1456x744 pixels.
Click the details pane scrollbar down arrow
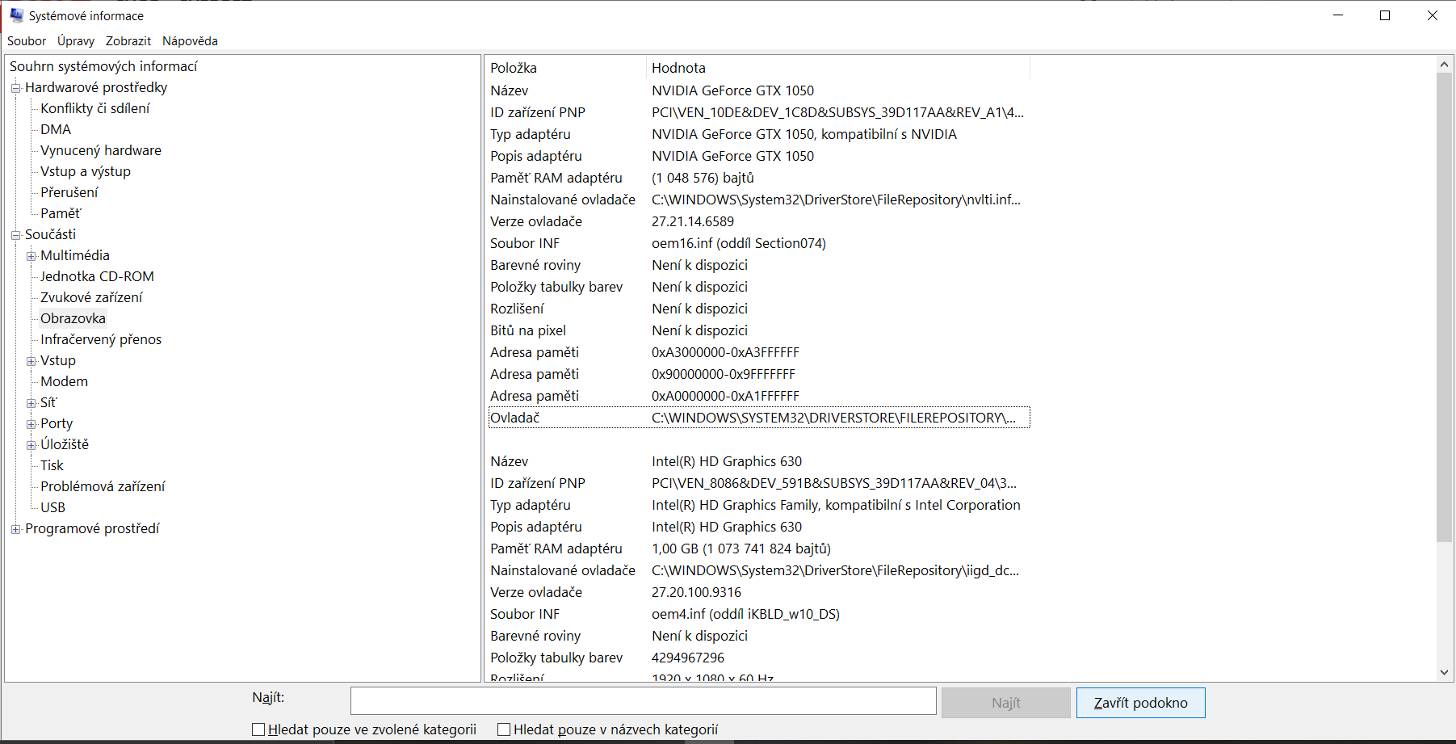1444,672
